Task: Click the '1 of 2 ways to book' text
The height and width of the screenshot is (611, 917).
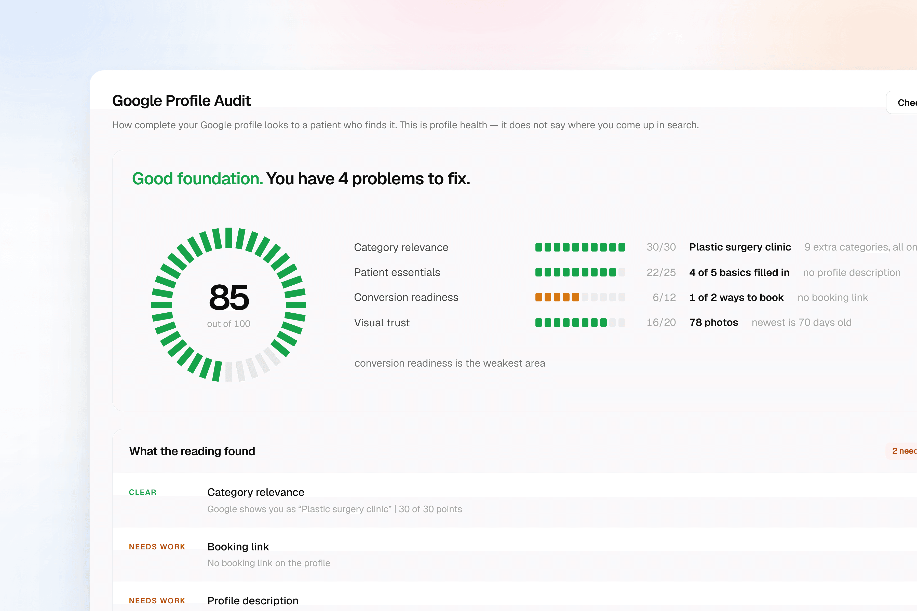Action: coord(736,297)
